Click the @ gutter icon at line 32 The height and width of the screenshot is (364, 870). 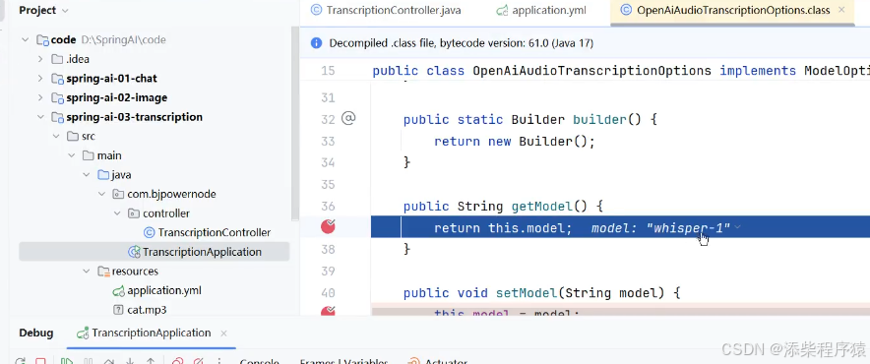[347, 118]
